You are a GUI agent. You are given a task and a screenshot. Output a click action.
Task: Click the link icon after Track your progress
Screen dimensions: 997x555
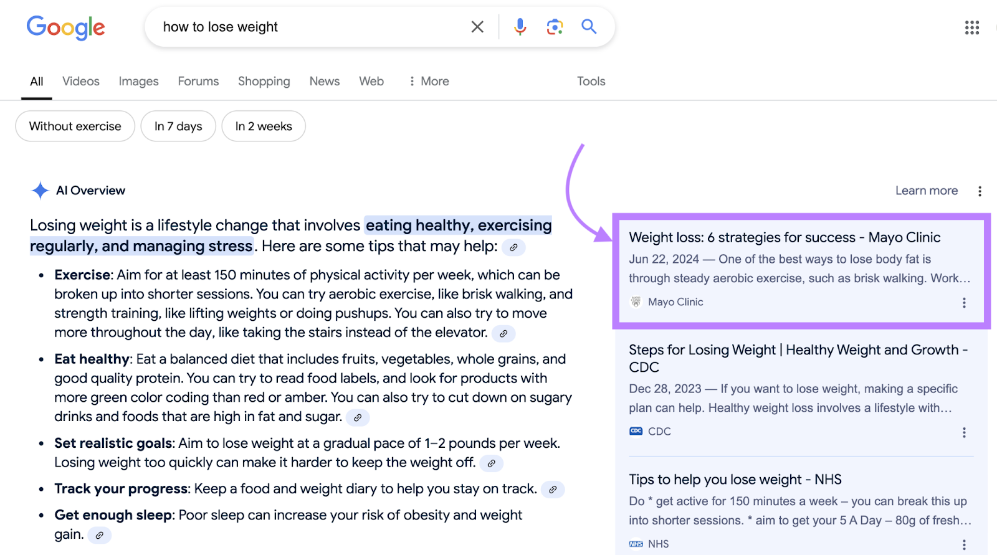pos(553,490)
